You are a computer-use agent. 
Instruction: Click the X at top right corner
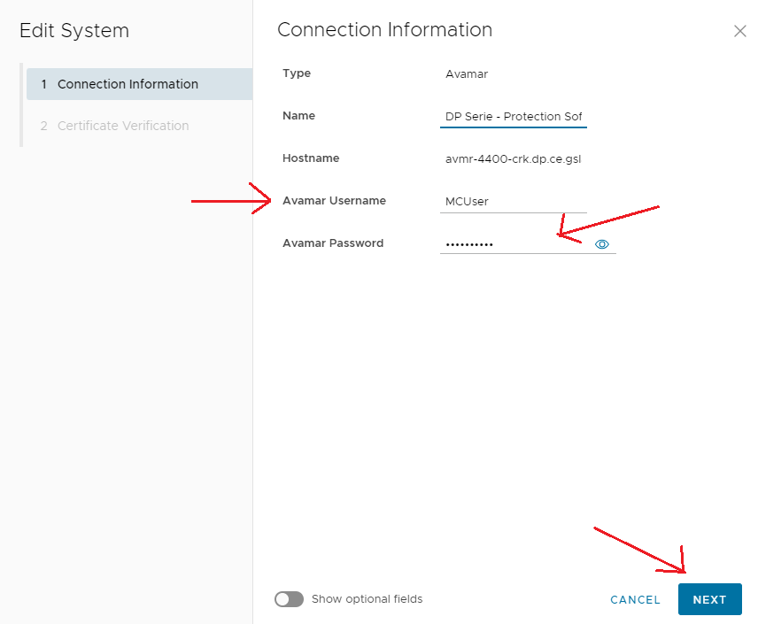(x=740, y=31)
